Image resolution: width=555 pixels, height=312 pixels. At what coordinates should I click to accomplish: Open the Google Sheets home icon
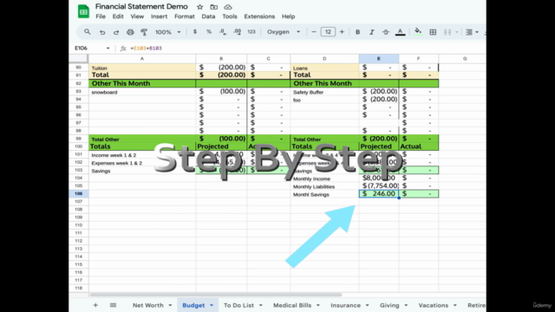pos(83,11)
